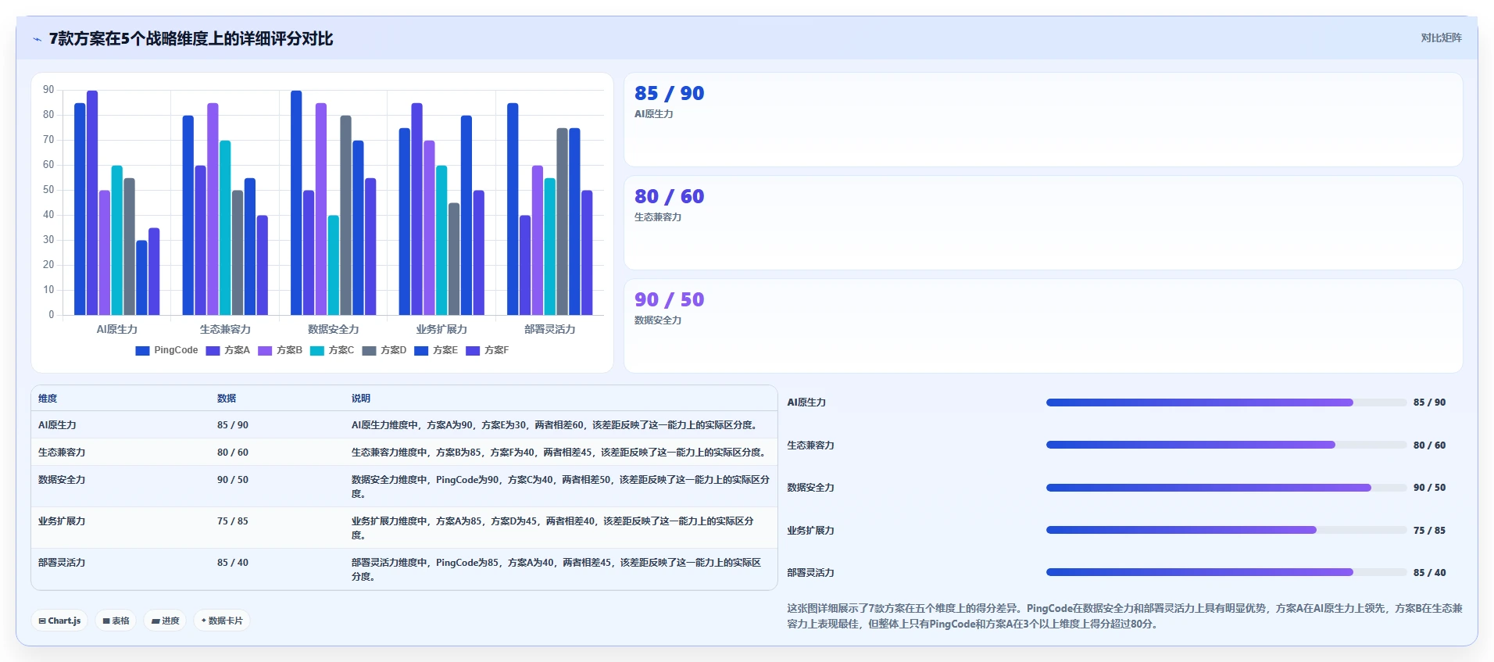Click the cyan 方案C bar in AI原生力 group

(117, 241)
